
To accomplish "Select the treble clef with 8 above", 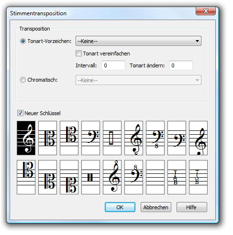I will click(112, 177).
